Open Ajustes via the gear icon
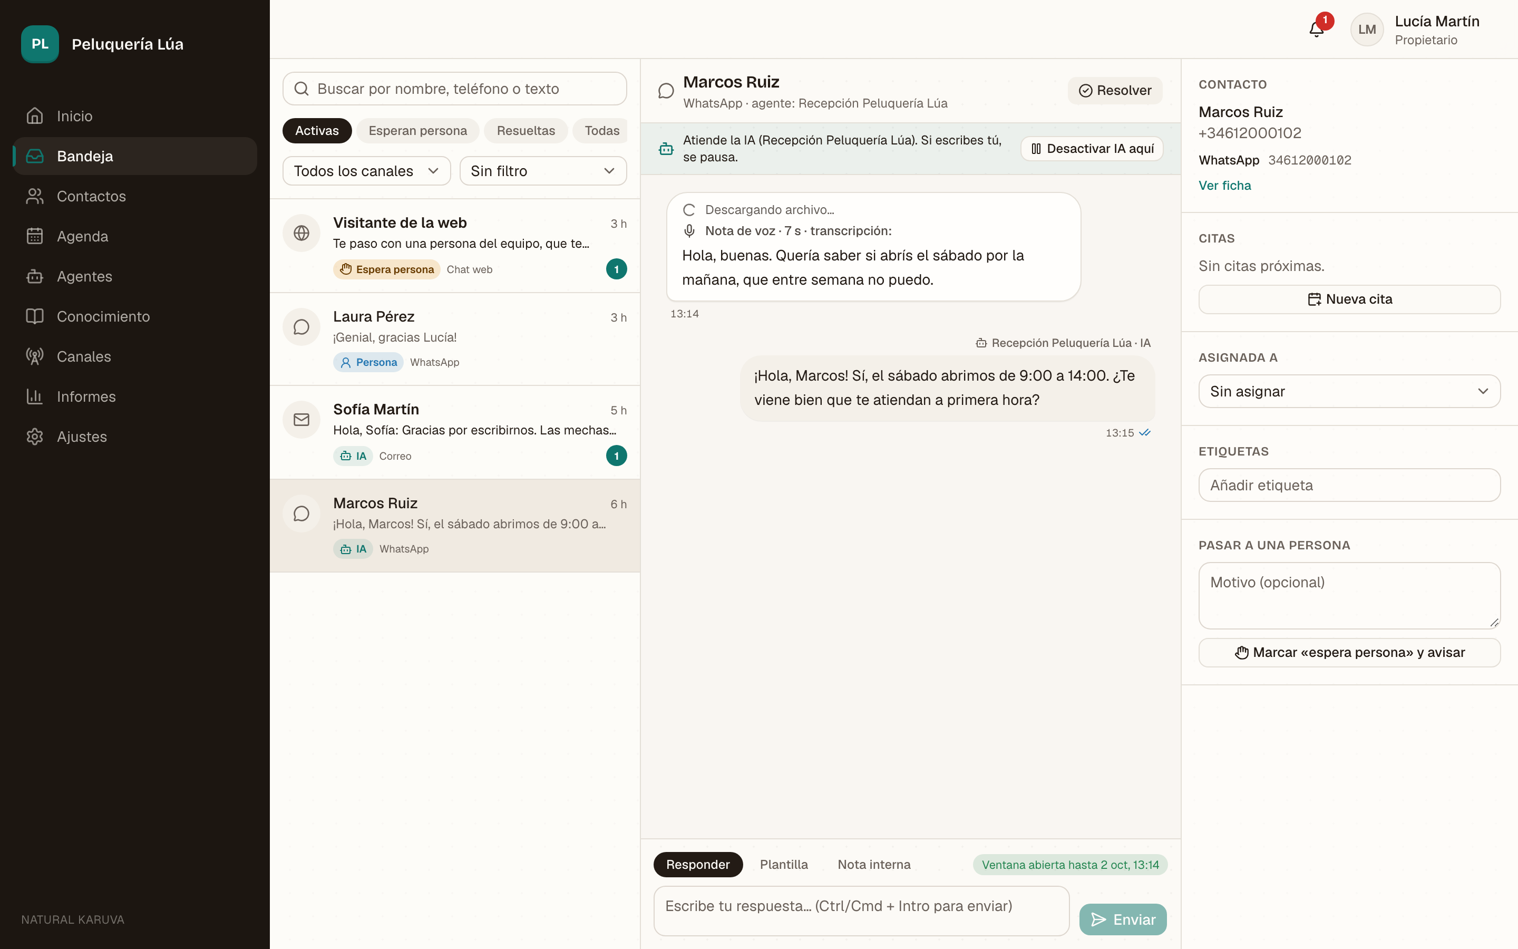Viewport: 1518px width, 949px height. tap(35, 437)
